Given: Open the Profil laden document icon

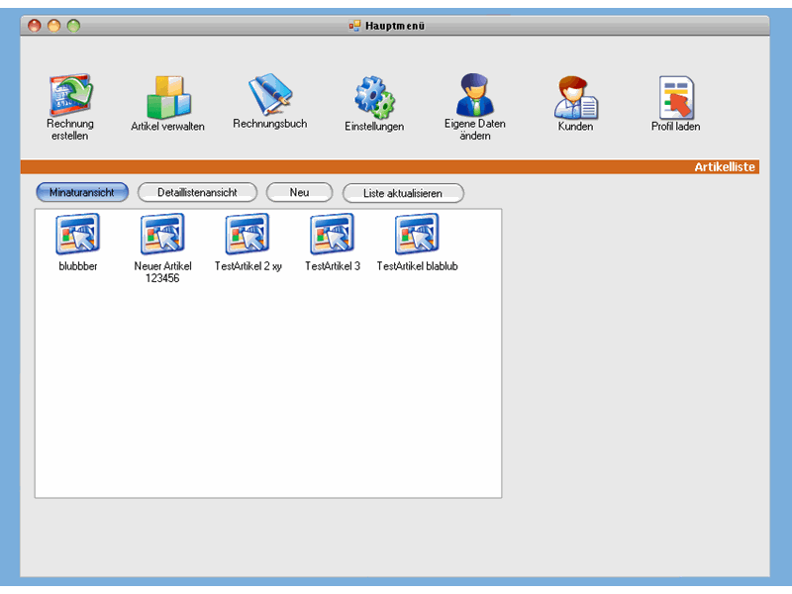Looking at the screenshot, I should 676,97.
